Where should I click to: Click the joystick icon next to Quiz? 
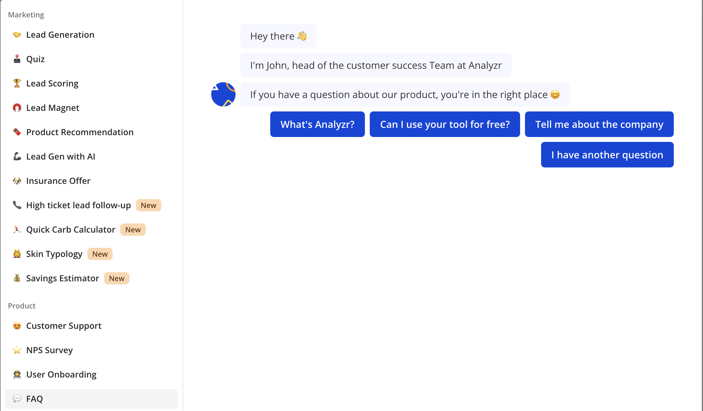(17, 59)
